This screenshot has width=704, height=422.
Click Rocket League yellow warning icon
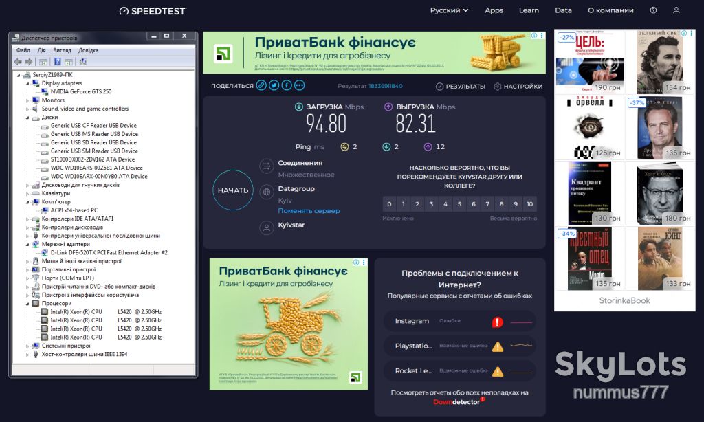(x=498, y=372)
